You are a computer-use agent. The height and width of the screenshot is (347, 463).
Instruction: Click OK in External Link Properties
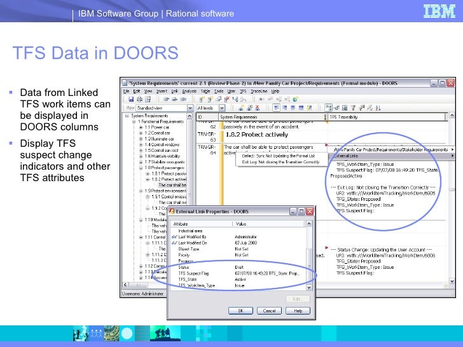point(240,311)
